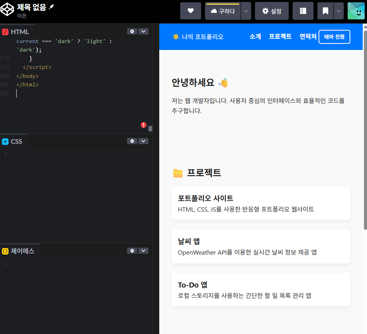Click the CodePen logo icon

(x=7, y=9)
